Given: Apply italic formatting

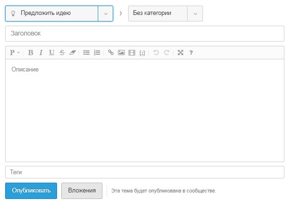Looking at the screenshot, I should point(41,53).
